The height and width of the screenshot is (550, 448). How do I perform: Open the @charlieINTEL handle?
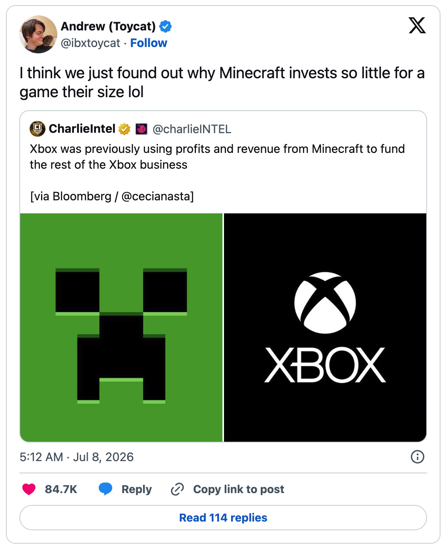coord(192,129)
